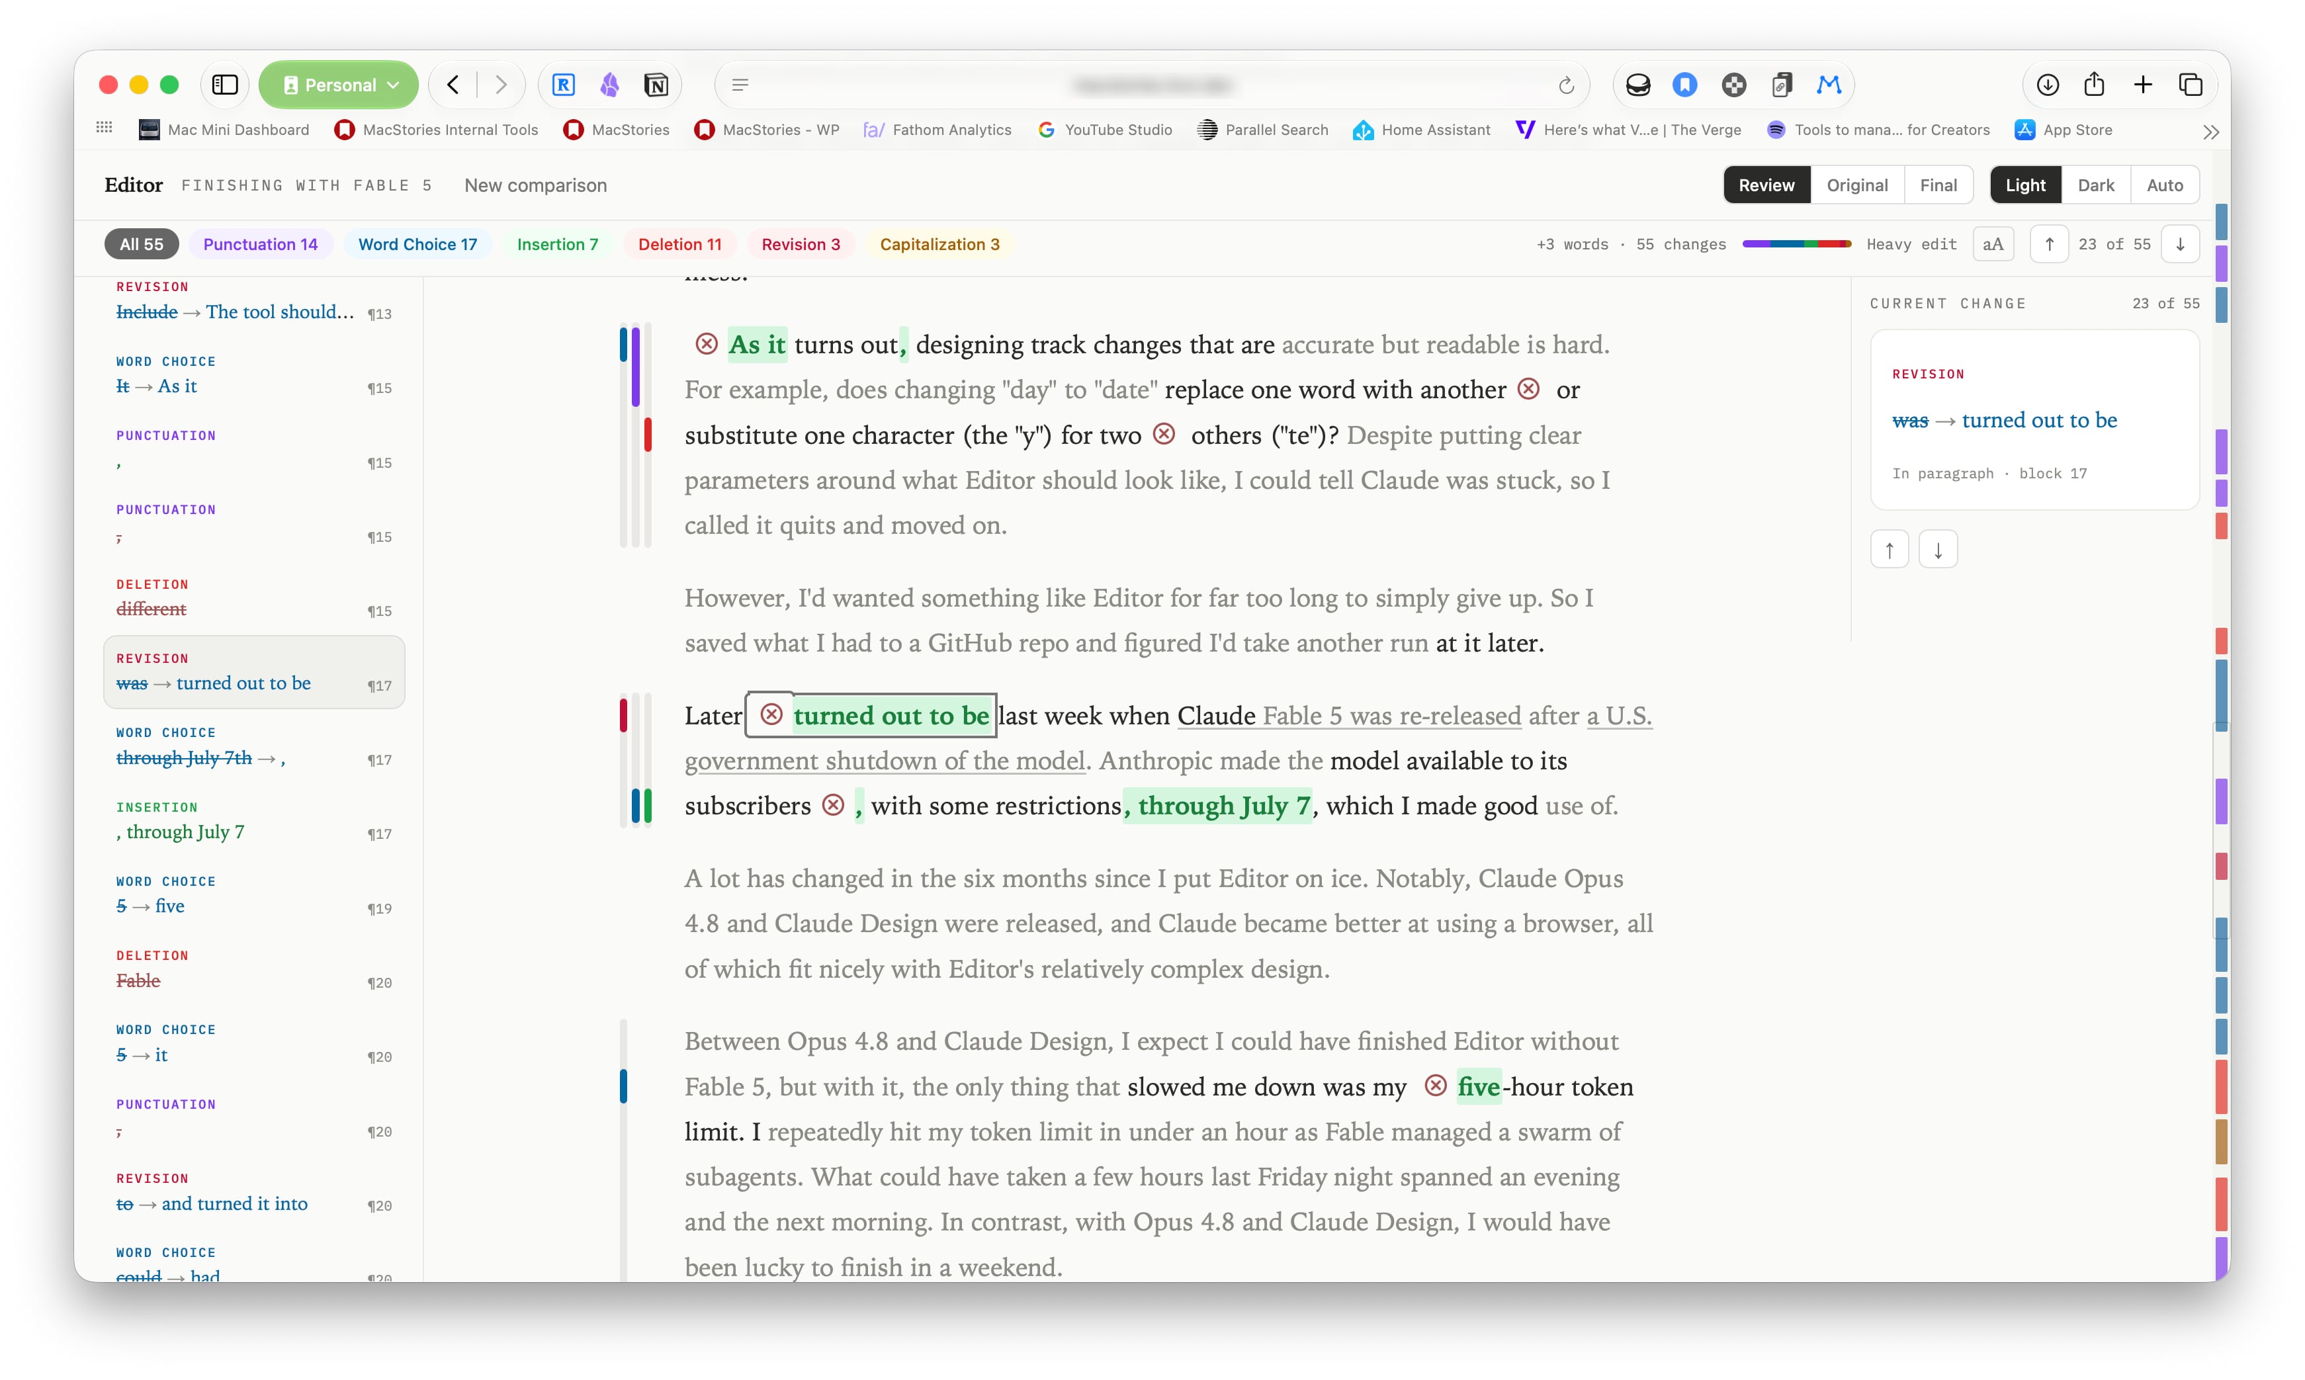
Task: Switch view to Original
Action: tap(1857, 185)
